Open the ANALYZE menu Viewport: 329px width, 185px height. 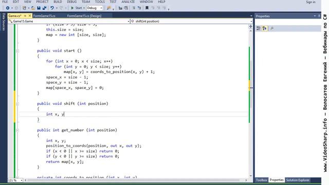point(128,2)
